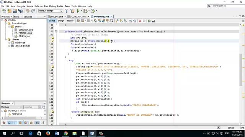The width and height of the screenshot is (245, 137).
Task: Open Profile Project dropdown arrow
Action: (96, 11)
